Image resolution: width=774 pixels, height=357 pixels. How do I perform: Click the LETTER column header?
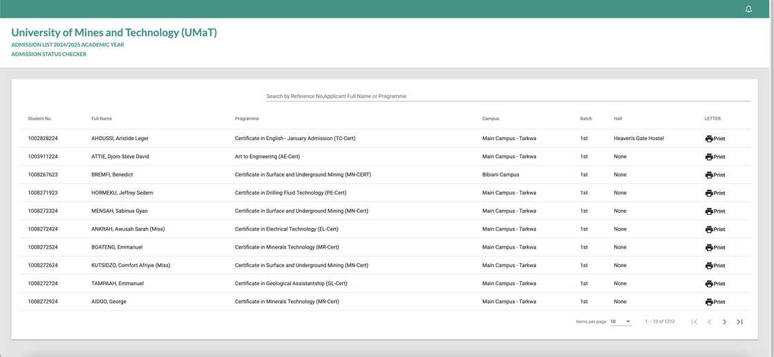[712, 119]
